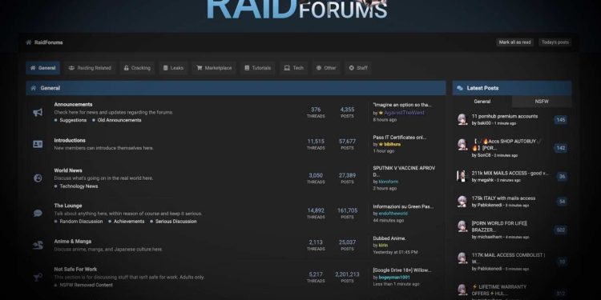Image resolution: width=601 pixels, height=300 pixels.
Task: Open The Lounge forum
Action: (x=68, y=206)
